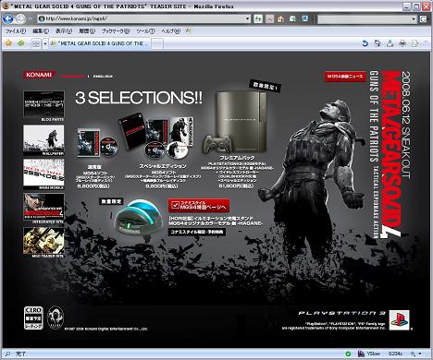Click into the browser search box
The image size is (433, 360).
pyautogui.click(x=365, y=19)
